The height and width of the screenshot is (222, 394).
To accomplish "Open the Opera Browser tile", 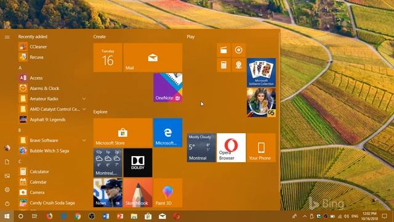I will pos(231,148).
